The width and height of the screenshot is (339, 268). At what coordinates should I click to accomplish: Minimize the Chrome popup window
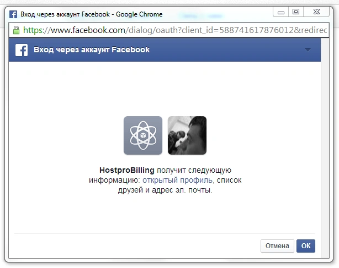click(281, 12)
